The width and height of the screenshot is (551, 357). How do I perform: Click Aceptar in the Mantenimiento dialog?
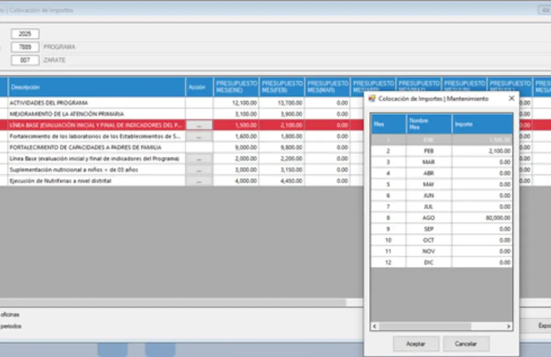(416, 344)
